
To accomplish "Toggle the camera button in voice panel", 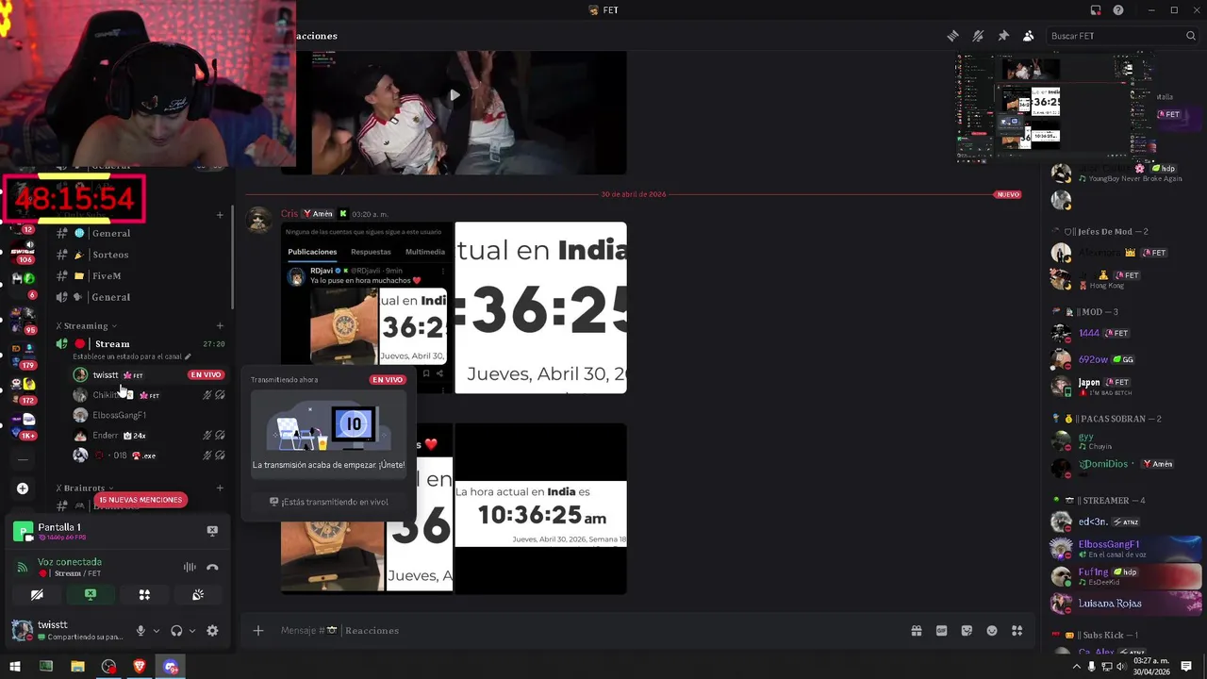I will tap(37, 595).
